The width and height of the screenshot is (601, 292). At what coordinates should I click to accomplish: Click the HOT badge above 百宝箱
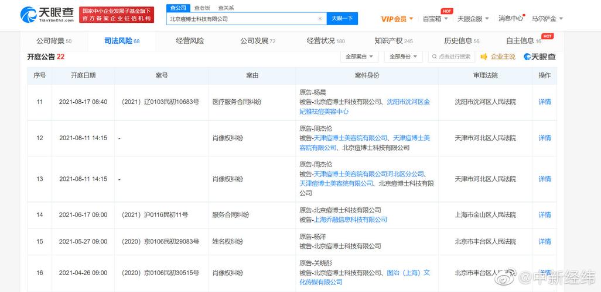(447, 11)
